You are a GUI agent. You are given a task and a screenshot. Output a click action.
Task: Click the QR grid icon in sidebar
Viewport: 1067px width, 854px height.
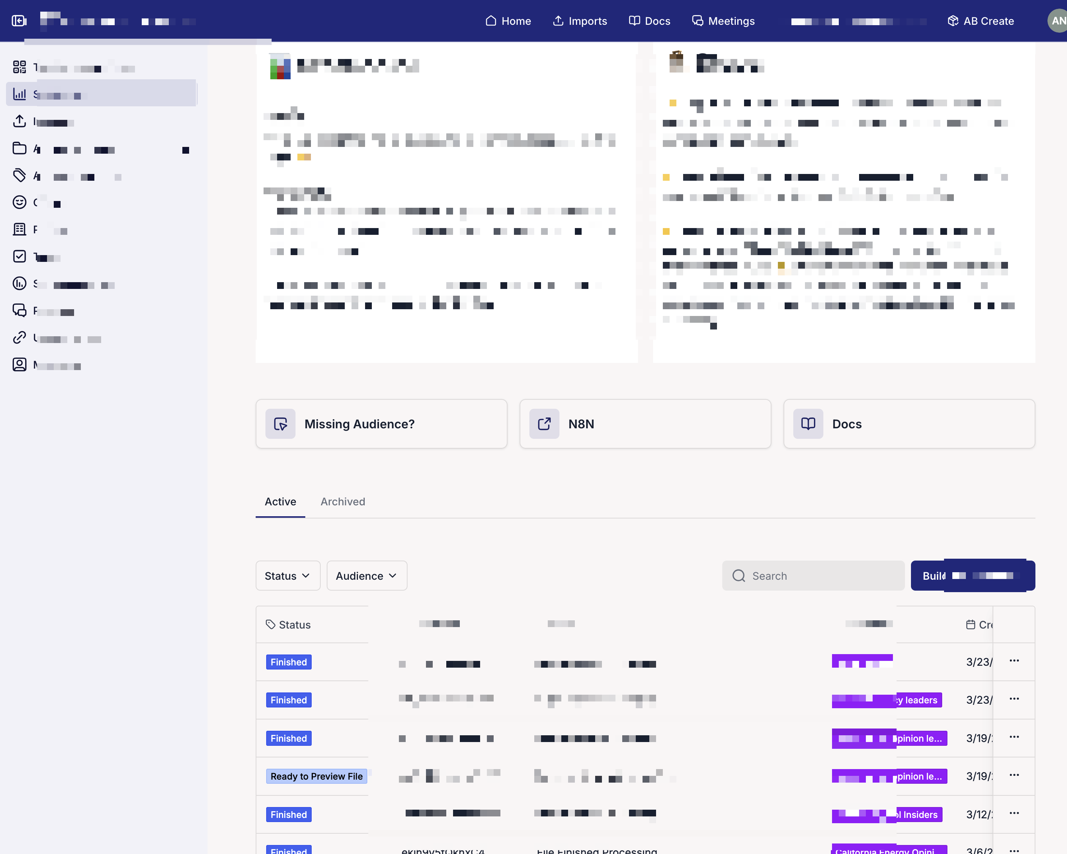[19, 67]
